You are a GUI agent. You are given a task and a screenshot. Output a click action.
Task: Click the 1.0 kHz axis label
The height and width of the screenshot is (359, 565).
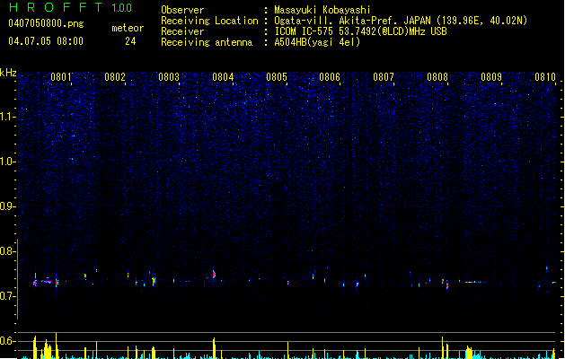[x=8, y=162]
